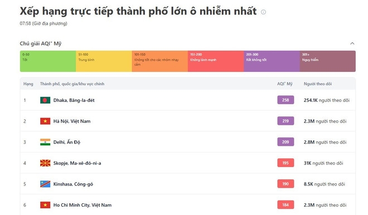Click the 2.8M người theo dõi for Delhi
The height and width of the screenshot is (215, 368).
(325, 142)
